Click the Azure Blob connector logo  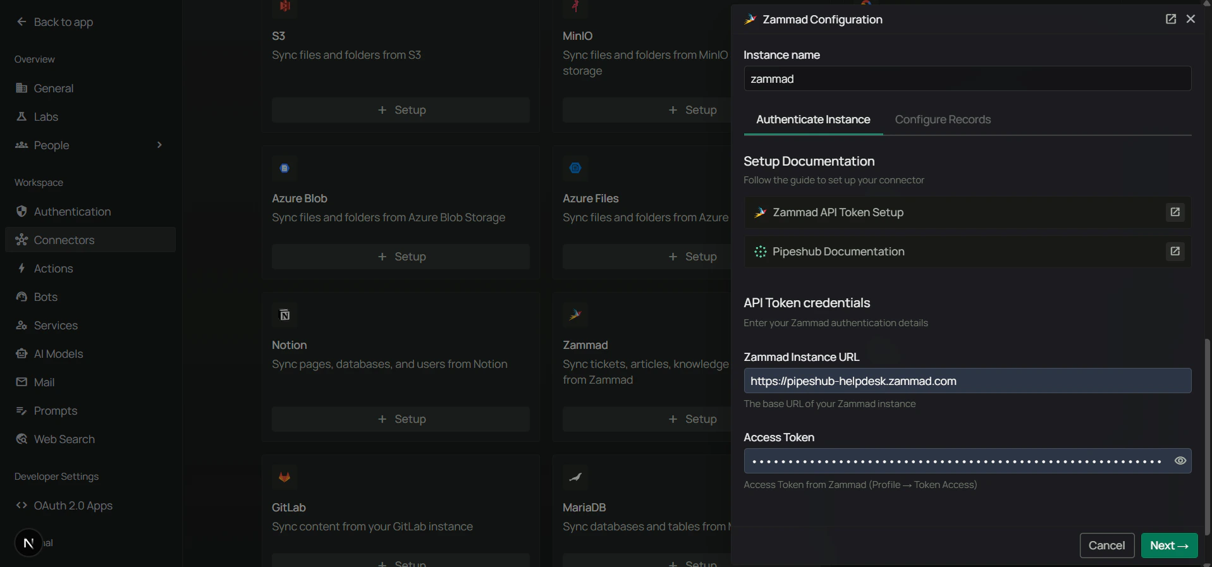[x=285, y=168]
